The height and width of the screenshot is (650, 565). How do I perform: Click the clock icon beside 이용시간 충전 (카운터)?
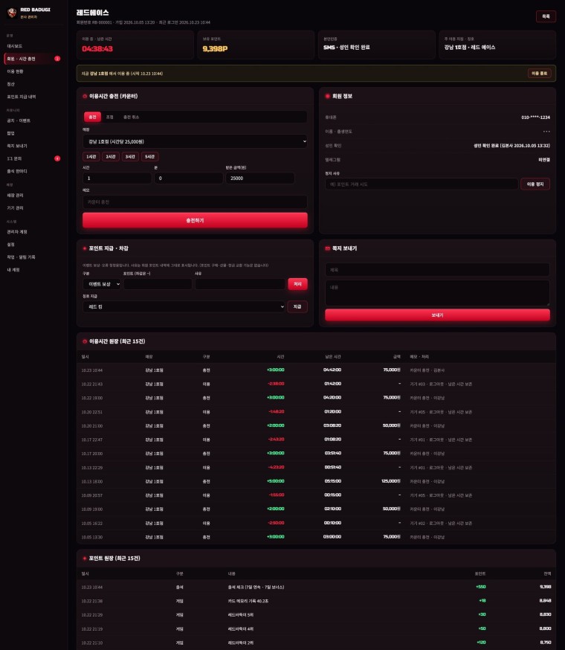tap(85, 96)
